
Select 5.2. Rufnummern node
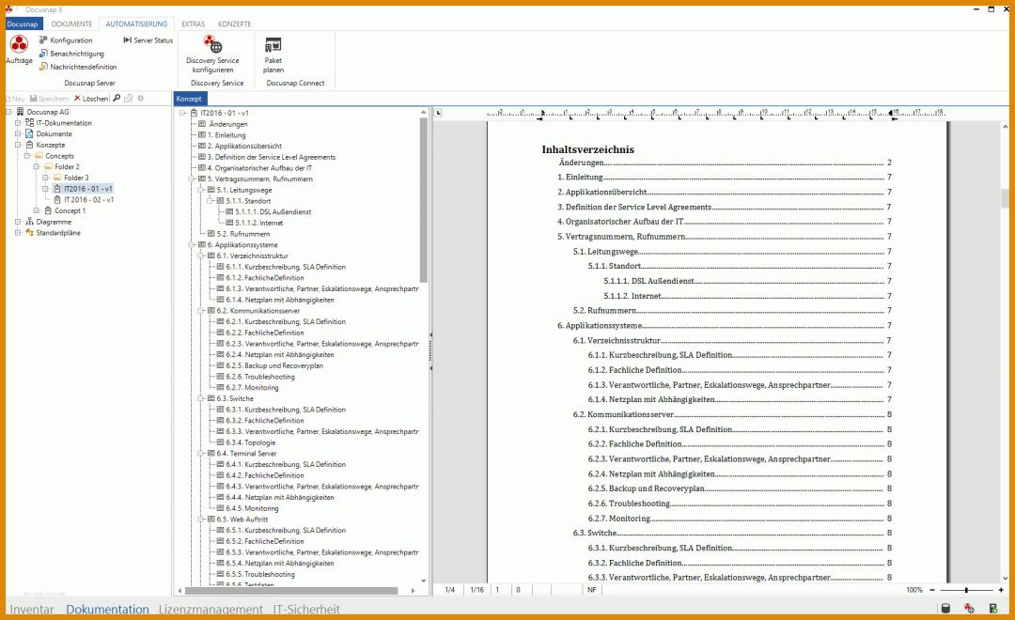pos(243,234)
